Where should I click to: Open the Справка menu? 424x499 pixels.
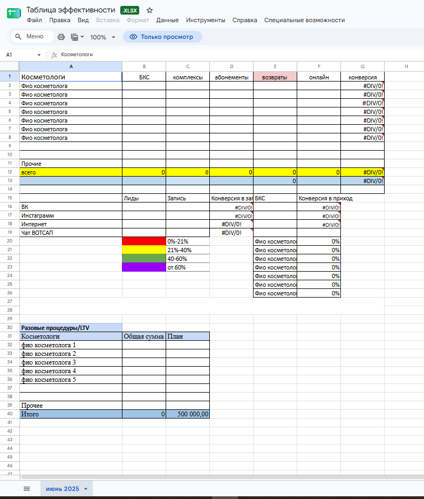click(x=244, y=20)
